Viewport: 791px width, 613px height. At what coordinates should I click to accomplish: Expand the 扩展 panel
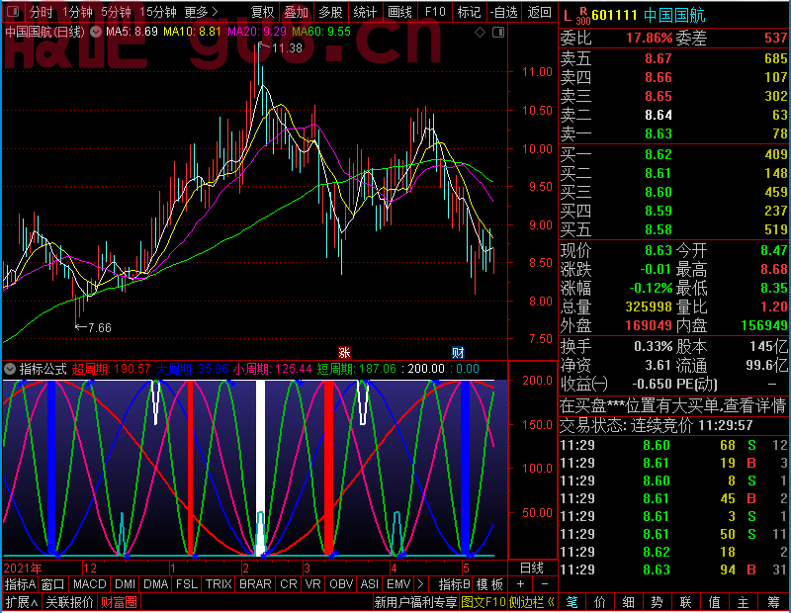pos(22,602)
